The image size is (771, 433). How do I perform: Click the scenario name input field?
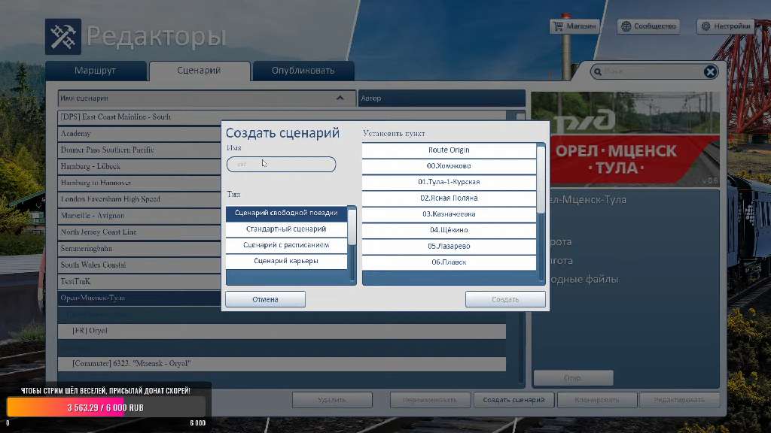pos(282,164)
